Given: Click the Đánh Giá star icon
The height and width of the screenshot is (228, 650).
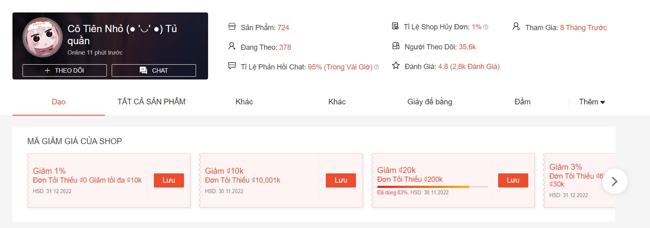Looking at the screenshot, I should point(396,65).
